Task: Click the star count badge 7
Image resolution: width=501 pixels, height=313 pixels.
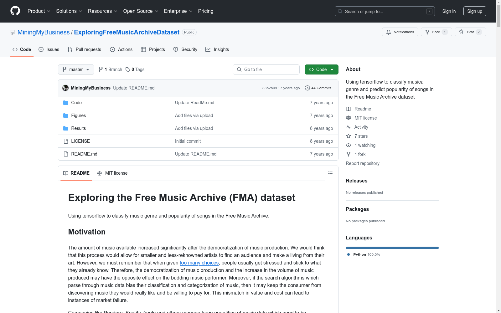Action: pos(479,32)
